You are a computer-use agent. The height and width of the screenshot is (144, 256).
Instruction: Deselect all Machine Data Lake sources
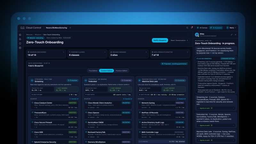coord(181,99)
